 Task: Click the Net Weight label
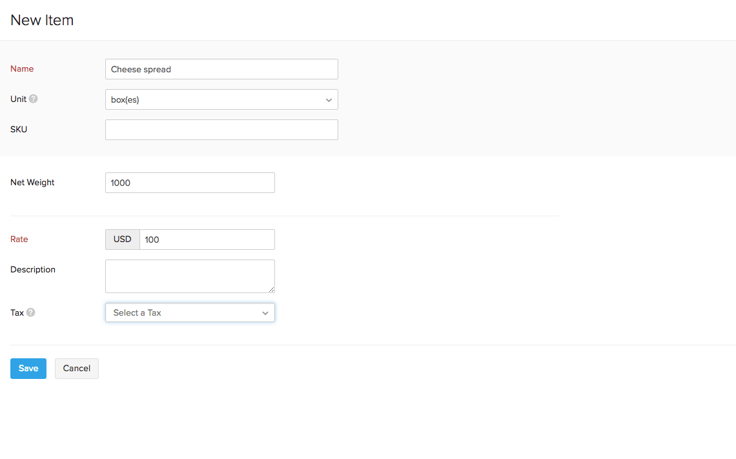tap(32, 183)
